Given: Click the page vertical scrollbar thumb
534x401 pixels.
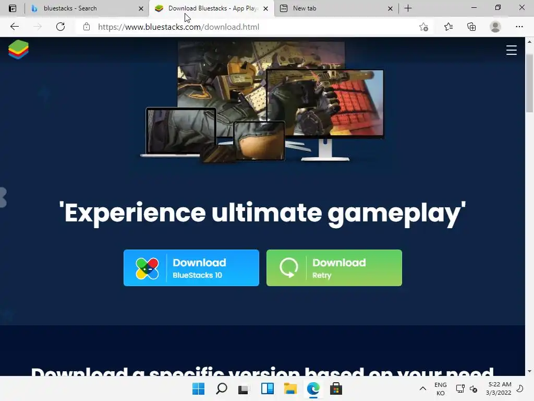Looking at the screenshot, I should pos(529,83).
